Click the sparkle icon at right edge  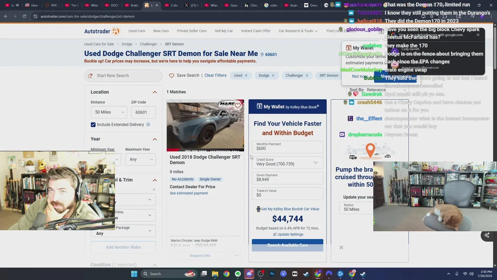(487, 235)
